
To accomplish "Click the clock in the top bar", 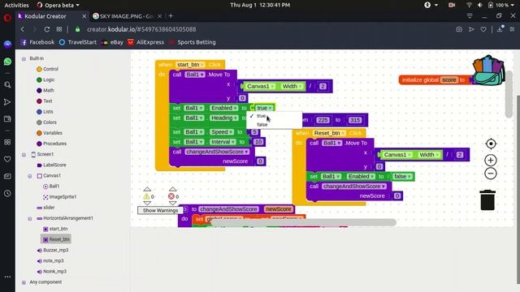I will tap(260, 5).
